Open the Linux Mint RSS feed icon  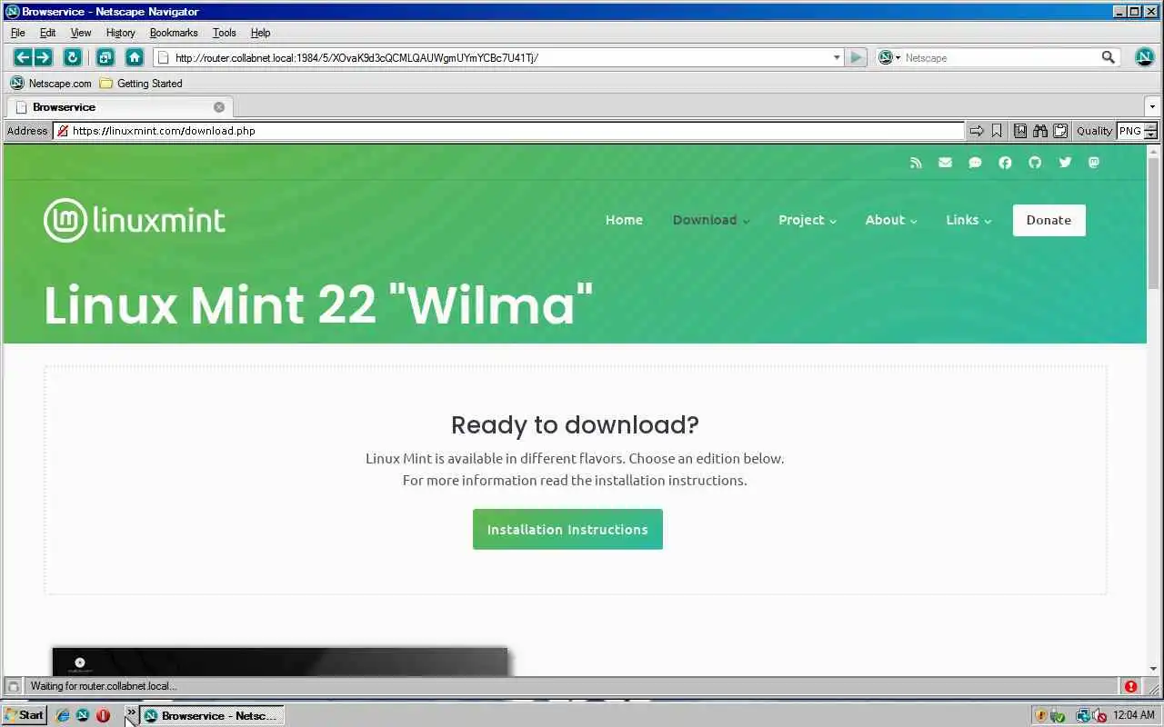[916, 163]
